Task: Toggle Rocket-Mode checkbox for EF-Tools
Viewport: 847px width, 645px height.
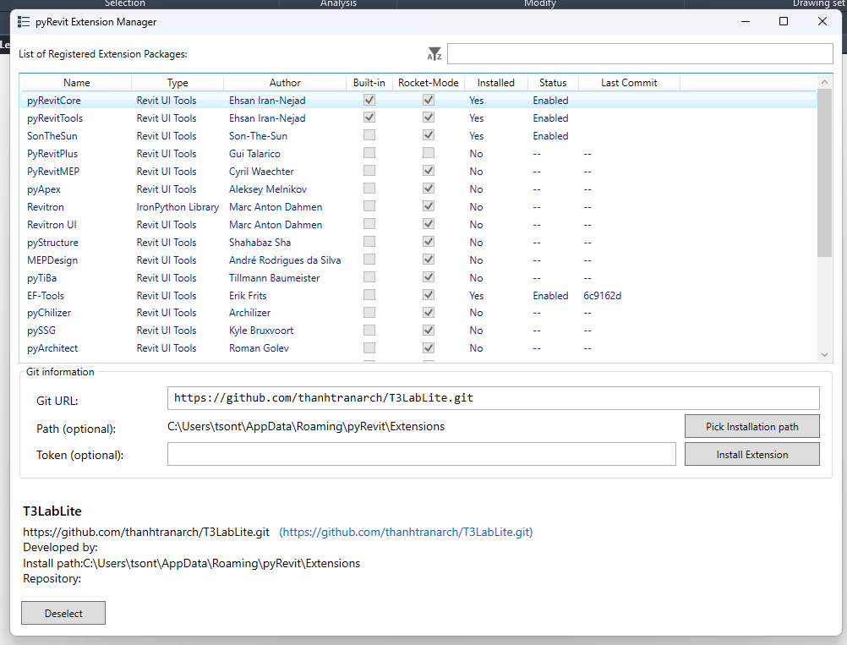Action: tap(429, 295)
